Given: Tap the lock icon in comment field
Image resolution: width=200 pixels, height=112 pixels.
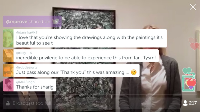Looking at the screenshot, I should [8, 103].
